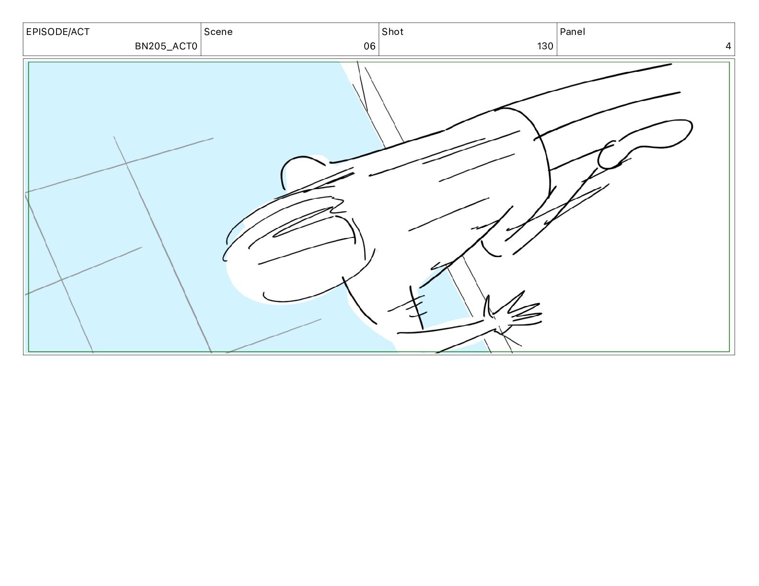The width and height of the screenshot is (759, 586).
Task: Select the scene number 06
Action: click(x=369, y=46)
